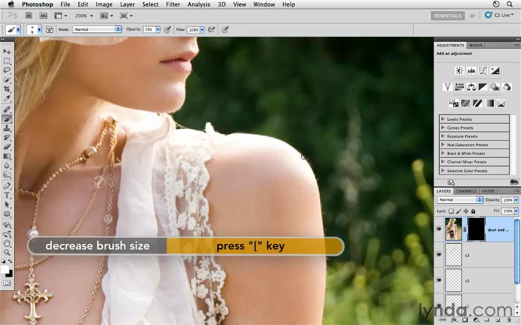The width and height of the screenshot is (521, 325).
Task: Enable airbrush mode
Action: click(211, 29)
